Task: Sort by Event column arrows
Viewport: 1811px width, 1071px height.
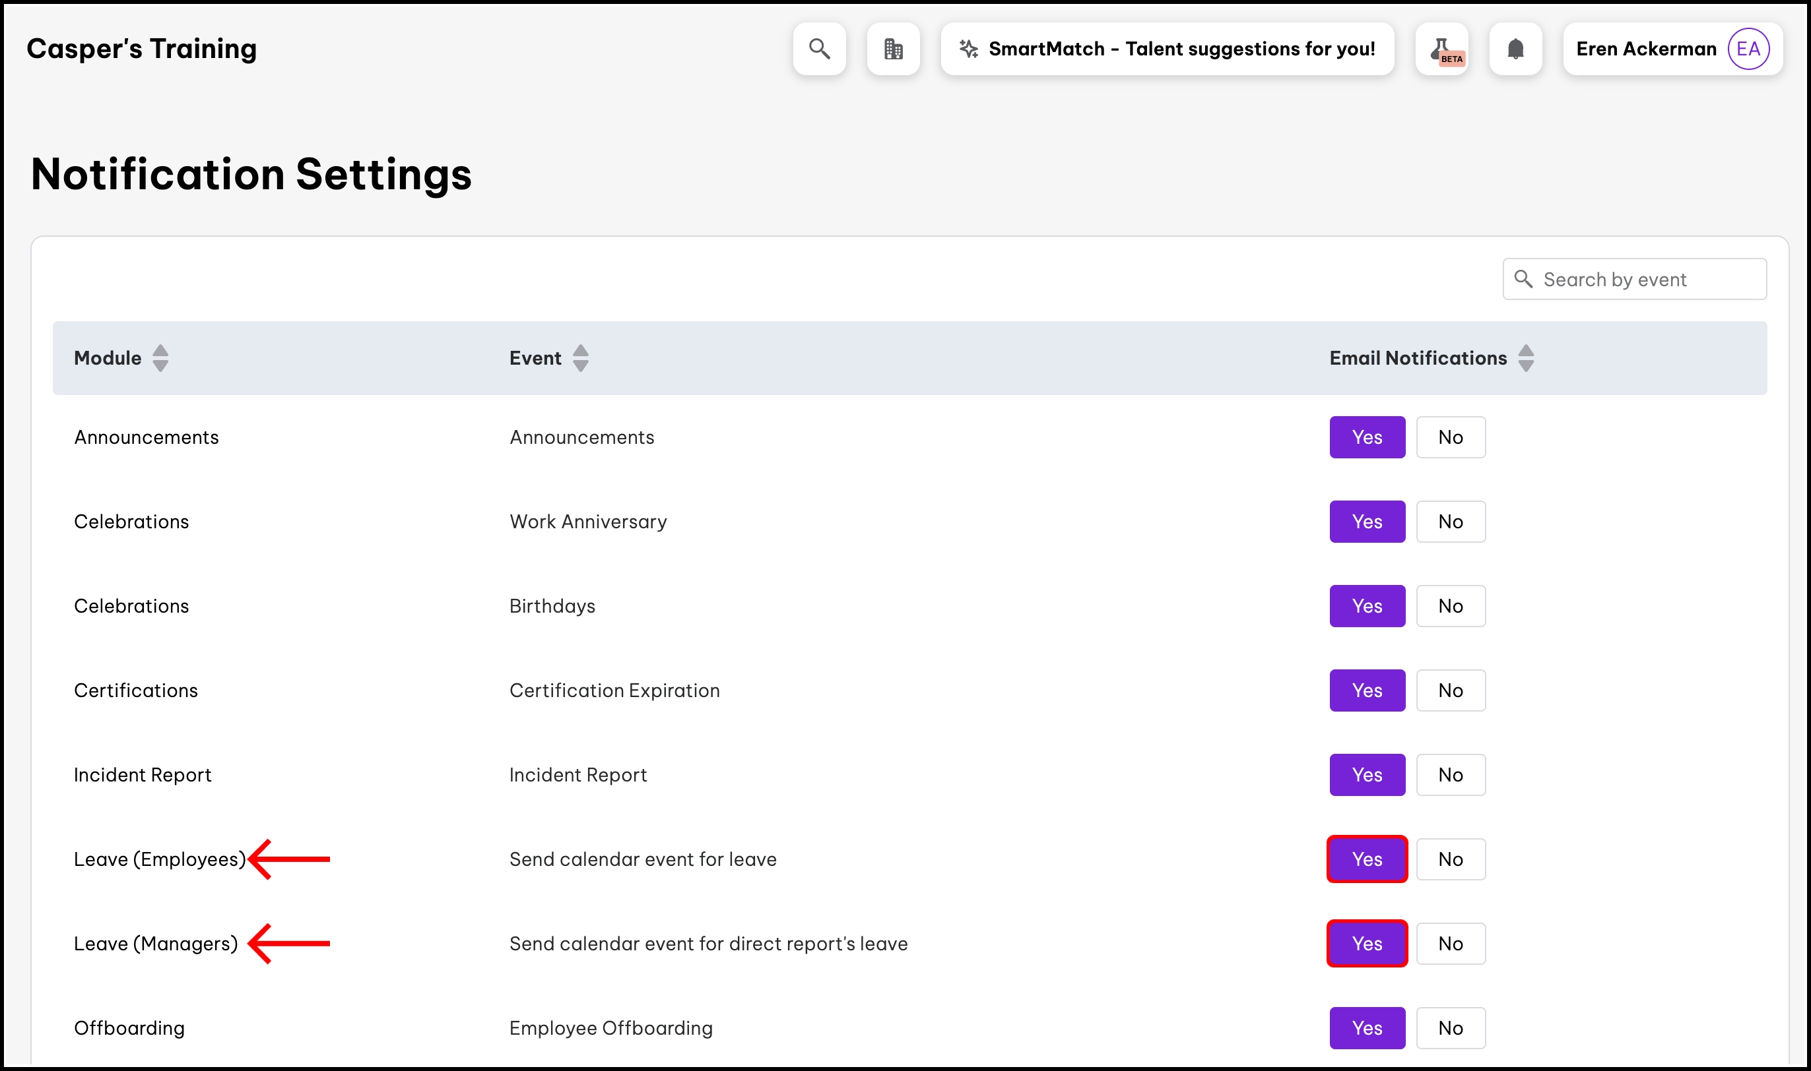Action: (x=581, y=358)
